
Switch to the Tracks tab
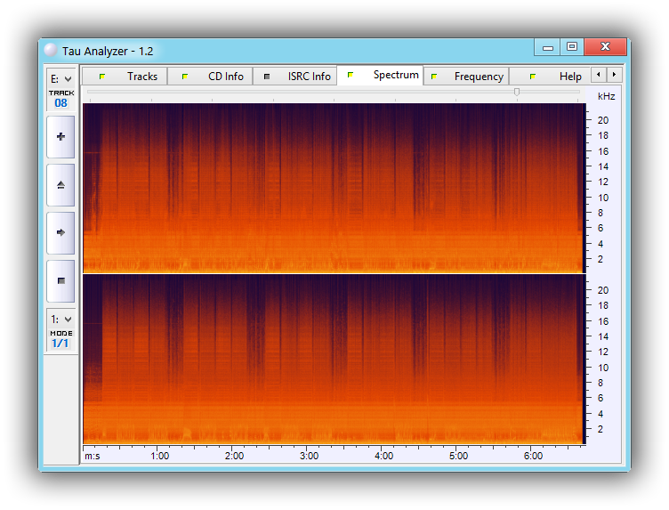coord(125,77)
